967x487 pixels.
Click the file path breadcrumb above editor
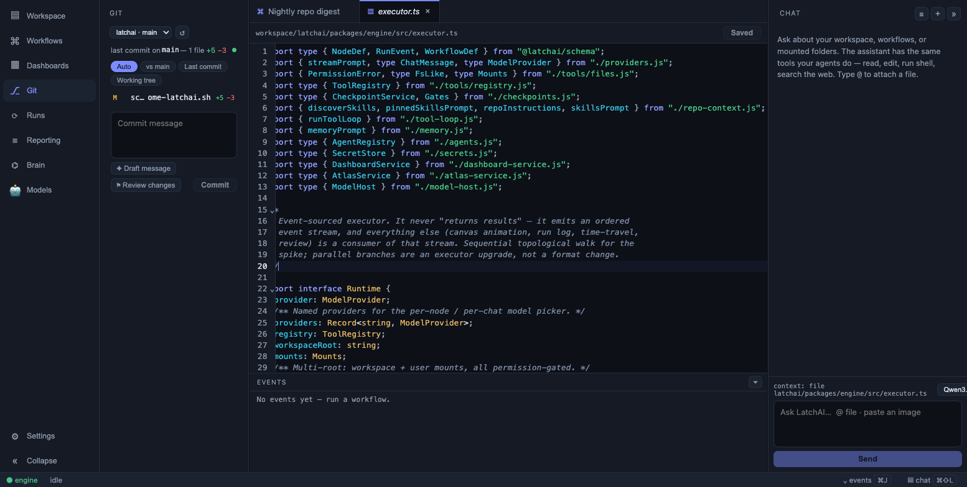[357, 33]
